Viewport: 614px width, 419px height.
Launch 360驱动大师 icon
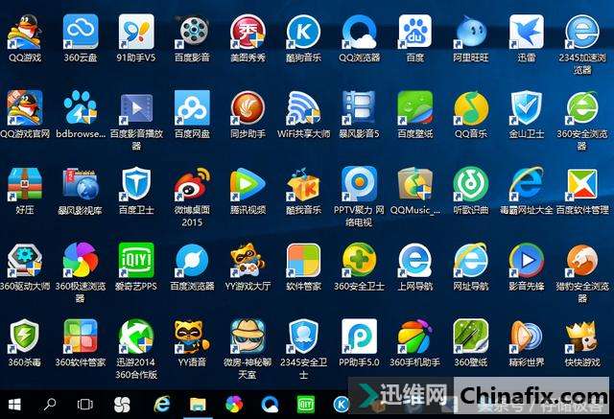point(25,260)
